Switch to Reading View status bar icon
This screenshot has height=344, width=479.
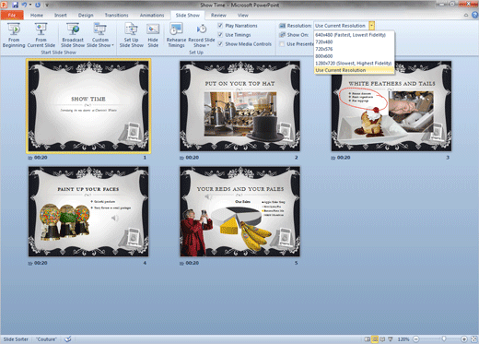382,339
